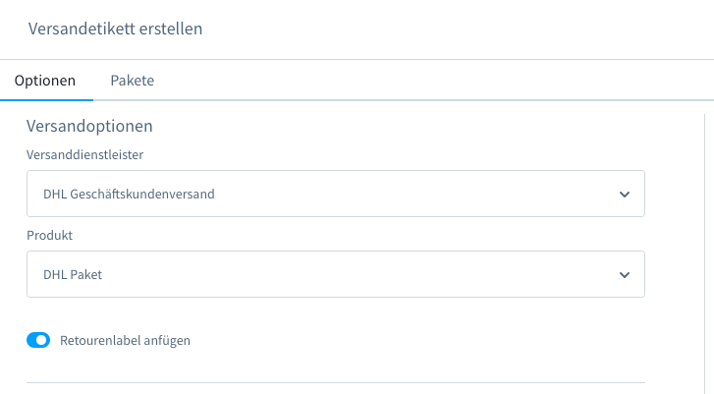Click the divider line below the Retourenlabel switch

click(335, 382)
